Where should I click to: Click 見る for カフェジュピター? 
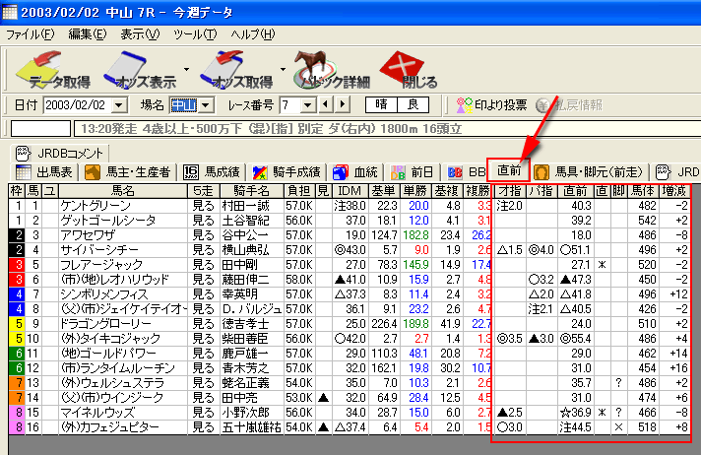(x=203, y=427)
